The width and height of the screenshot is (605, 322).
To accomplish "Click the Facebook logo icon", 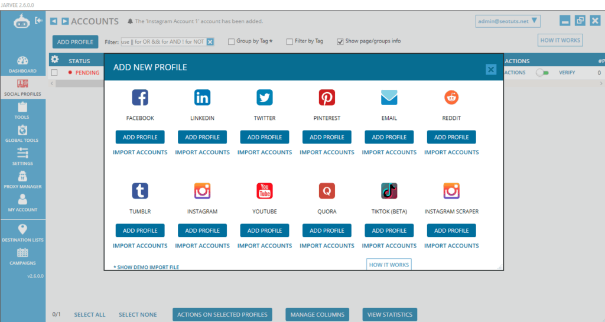I will click(140, 97).
